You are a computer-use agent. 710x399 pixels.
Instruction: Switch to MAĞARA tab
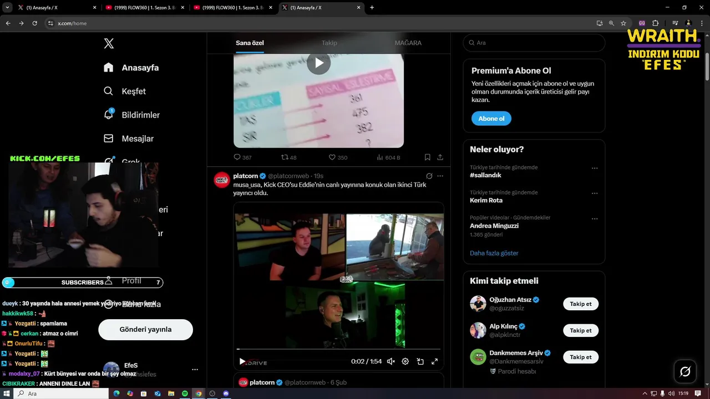pos(408,43)
